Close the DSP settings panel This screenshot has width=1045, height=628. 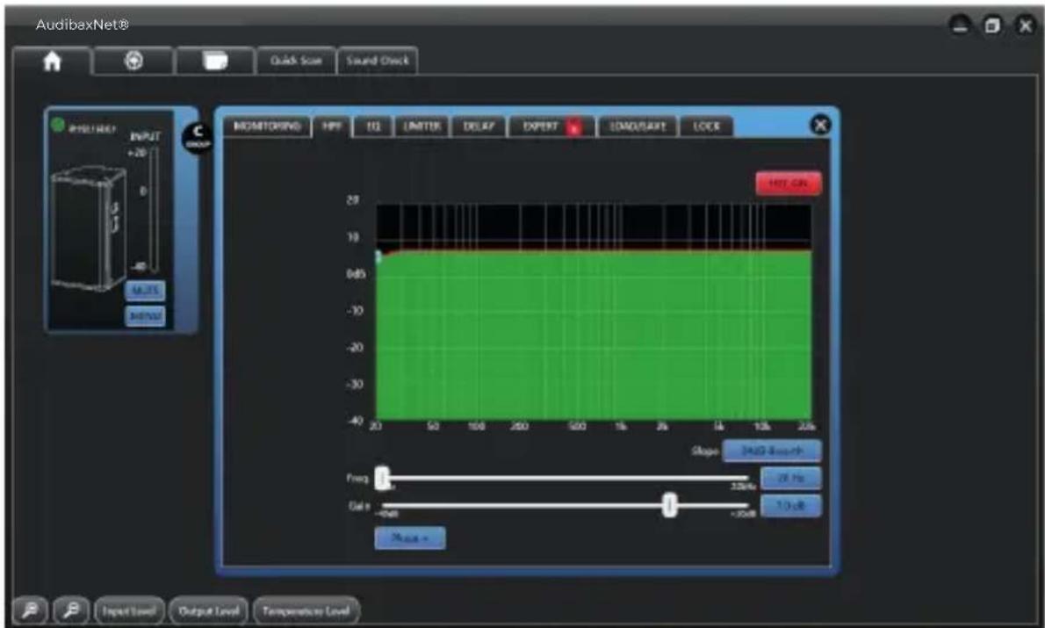tap(820, 125)
